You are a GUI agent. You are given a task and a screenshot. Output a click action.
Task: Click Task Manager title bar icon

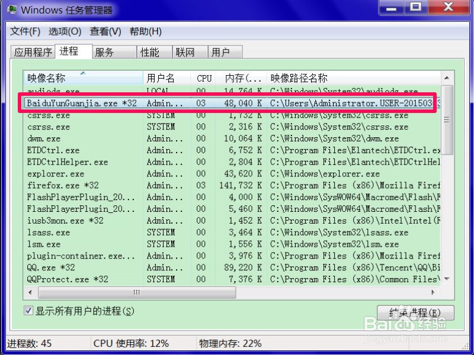[12, 9]
